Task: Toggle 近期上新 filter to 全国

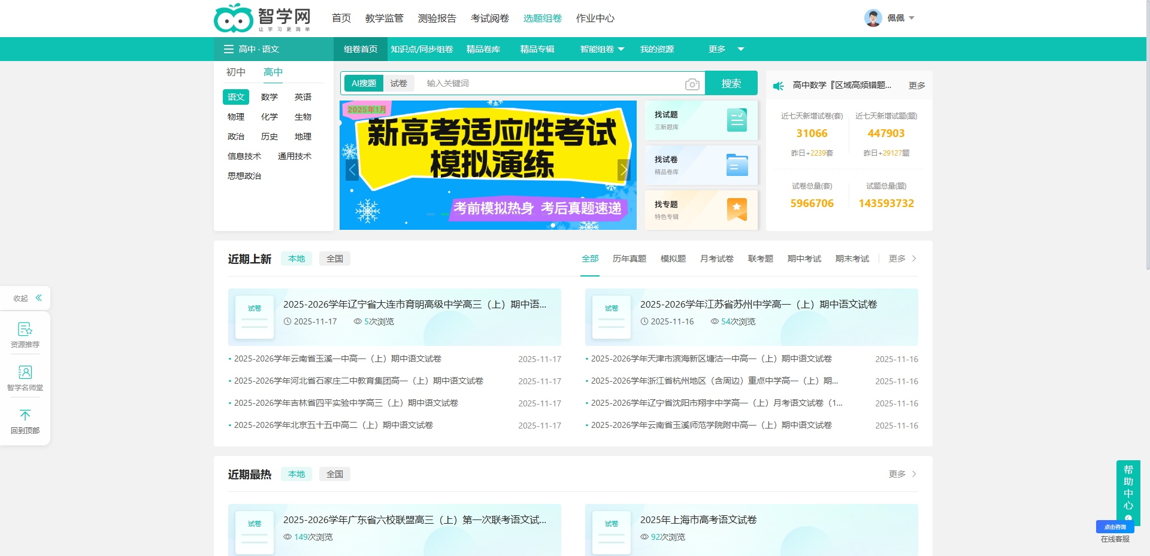Action: 334,259
